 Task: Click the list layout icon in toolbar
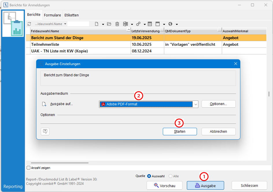click(x=150, y=24)
